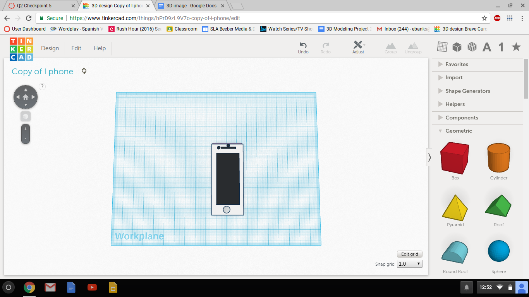
Task: Open the Snap grid dropdown
Action: tap(410, 264)
